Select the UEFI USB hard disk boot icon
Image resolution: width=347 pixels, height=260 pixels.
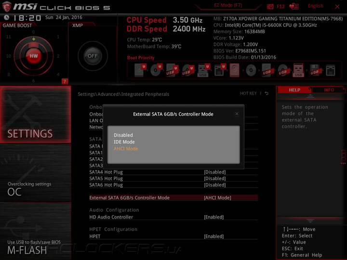pos(172,70)
